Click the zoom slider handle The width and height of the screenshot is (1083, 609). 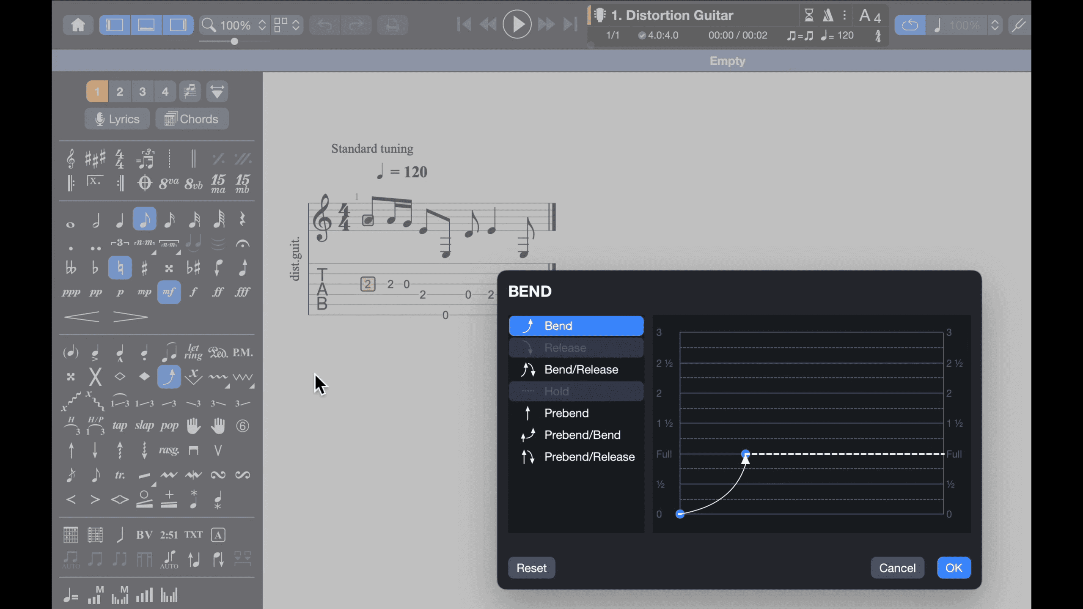coord(234,41)
